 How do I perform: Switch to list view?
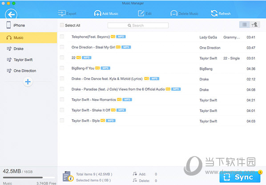(245, 25)
